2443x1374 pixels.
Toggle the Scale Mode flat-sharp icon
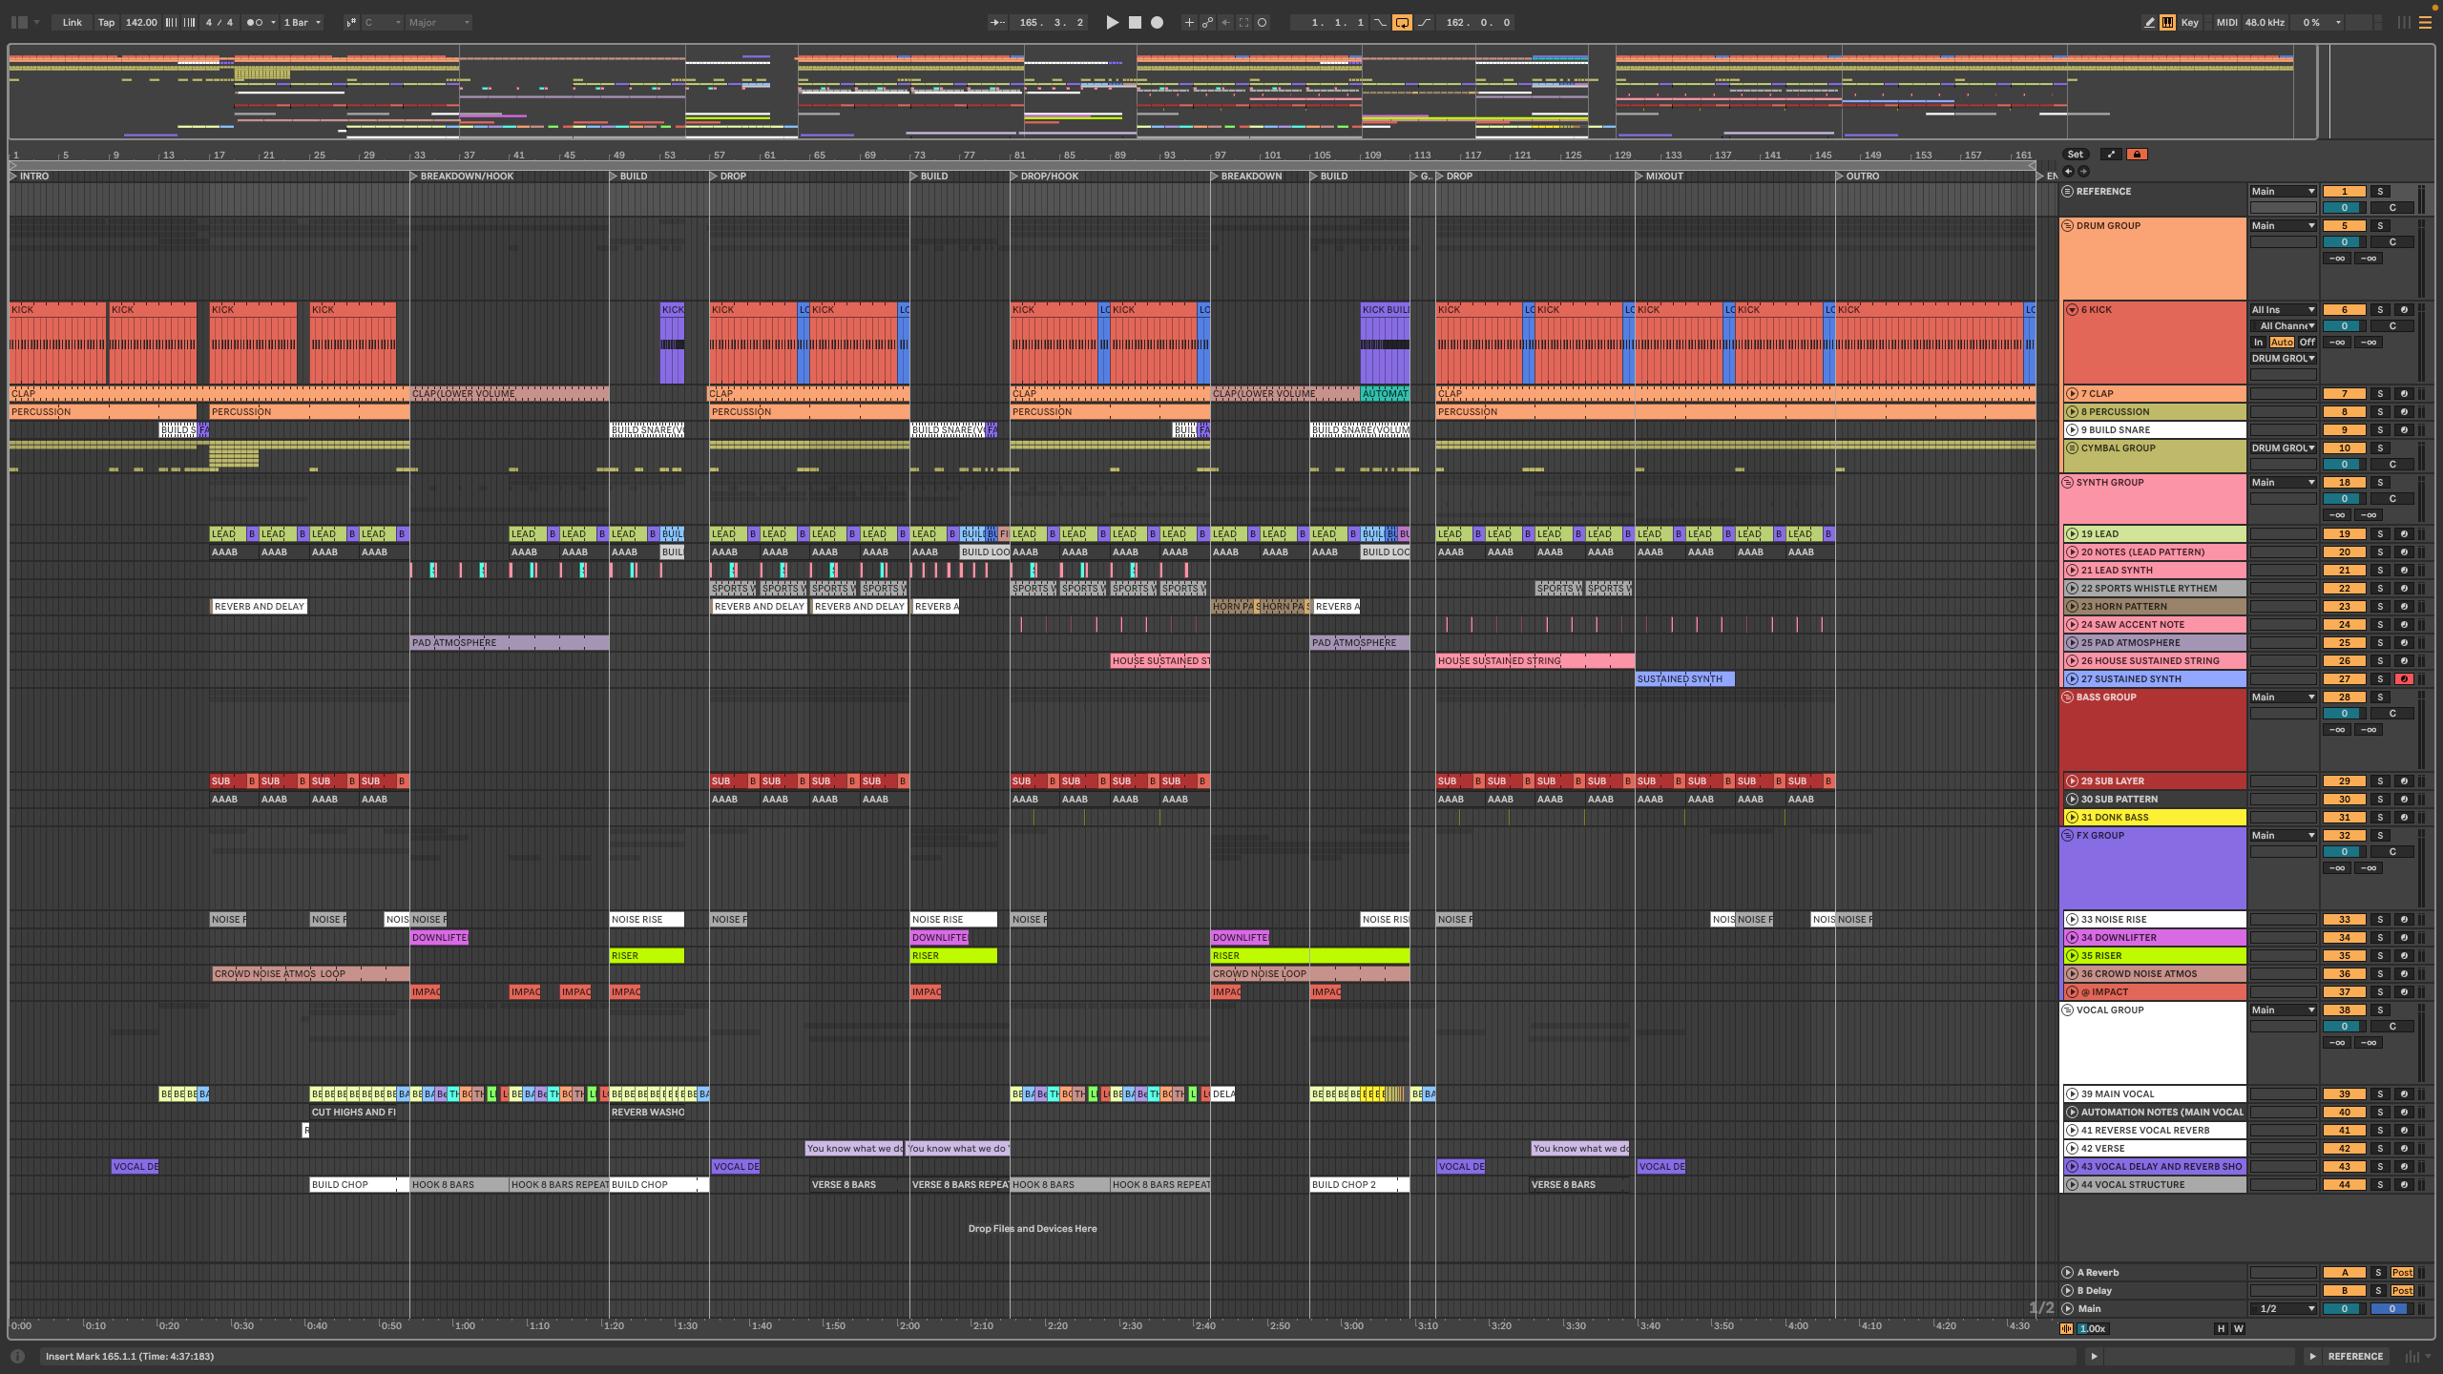point(350,22)
